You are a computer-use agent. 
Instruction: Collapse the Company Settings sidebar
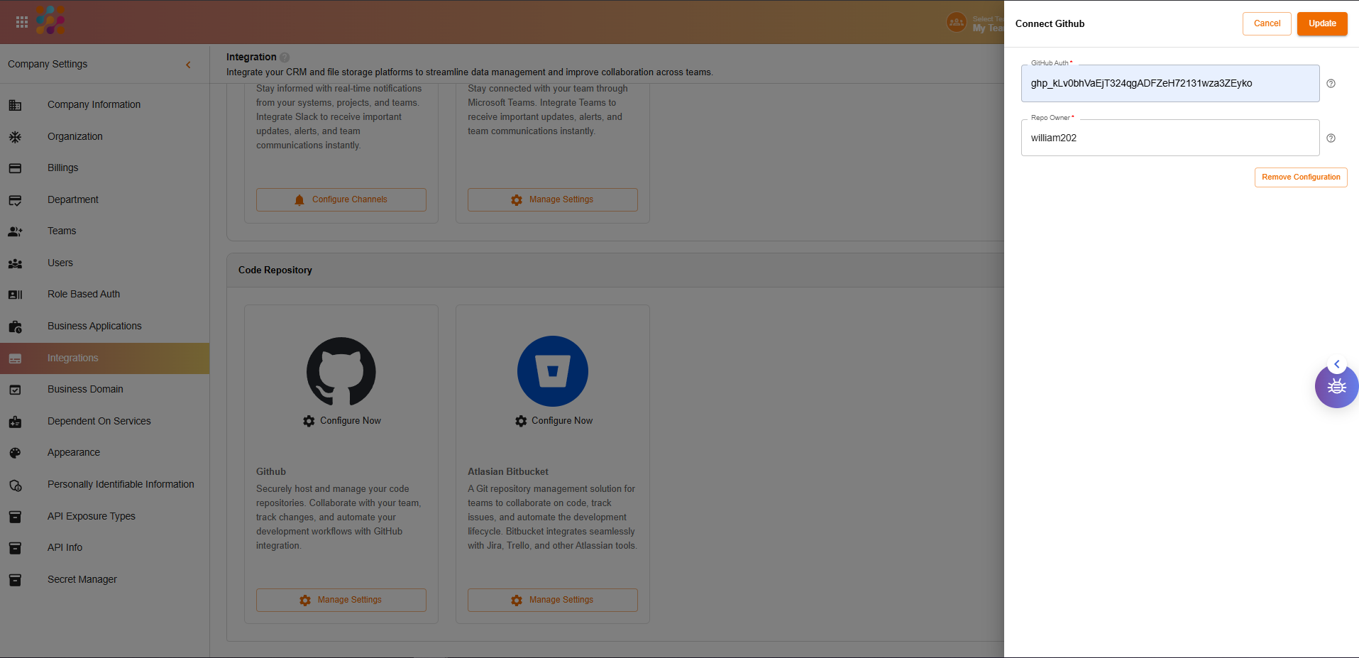coord(188,65)
